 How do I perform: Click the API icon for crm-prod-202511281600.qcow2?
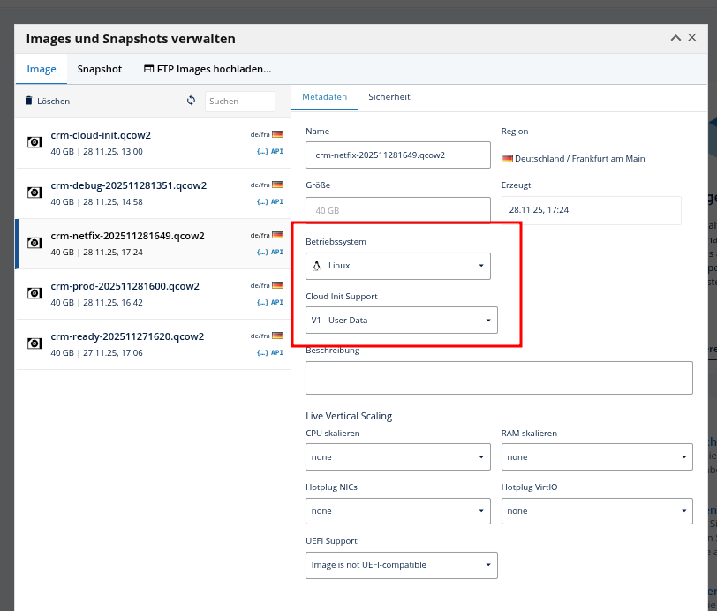tap(270, 302)
